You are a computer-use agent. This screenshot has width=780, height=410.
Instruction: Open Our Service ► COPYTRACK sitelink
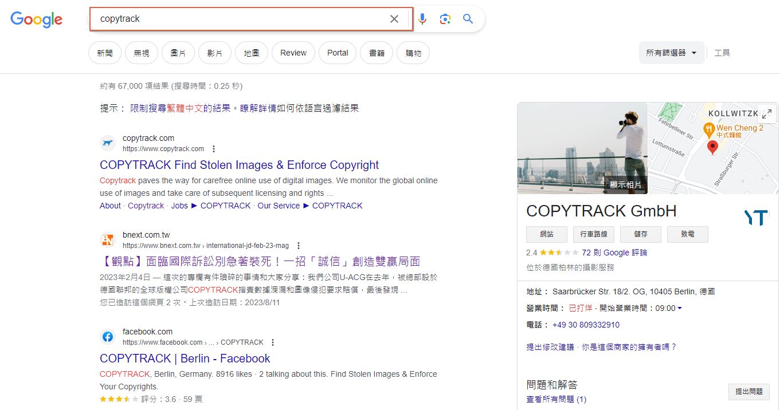click(x=310, y=206)
